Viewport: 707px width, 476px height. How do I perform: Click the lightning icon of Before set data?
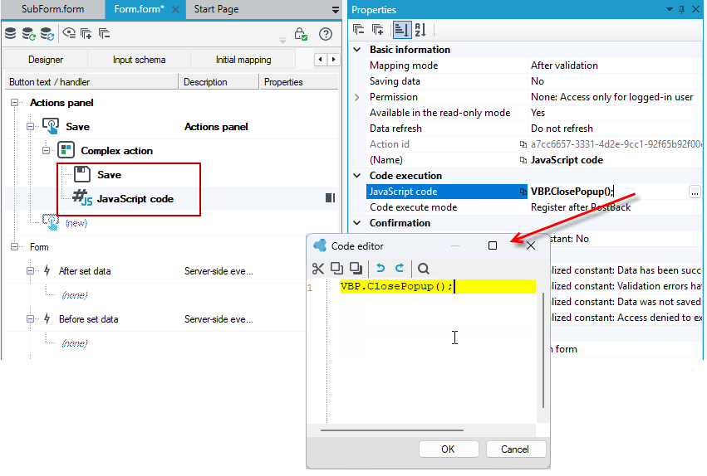[47, 318]
